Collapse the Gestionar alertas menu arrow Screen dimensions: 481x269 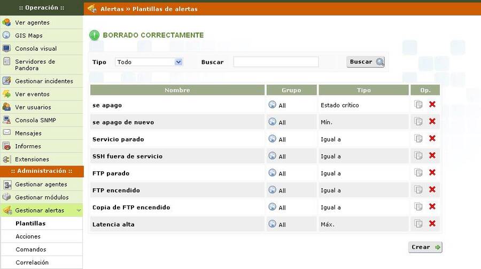click(x=79, y=210)
